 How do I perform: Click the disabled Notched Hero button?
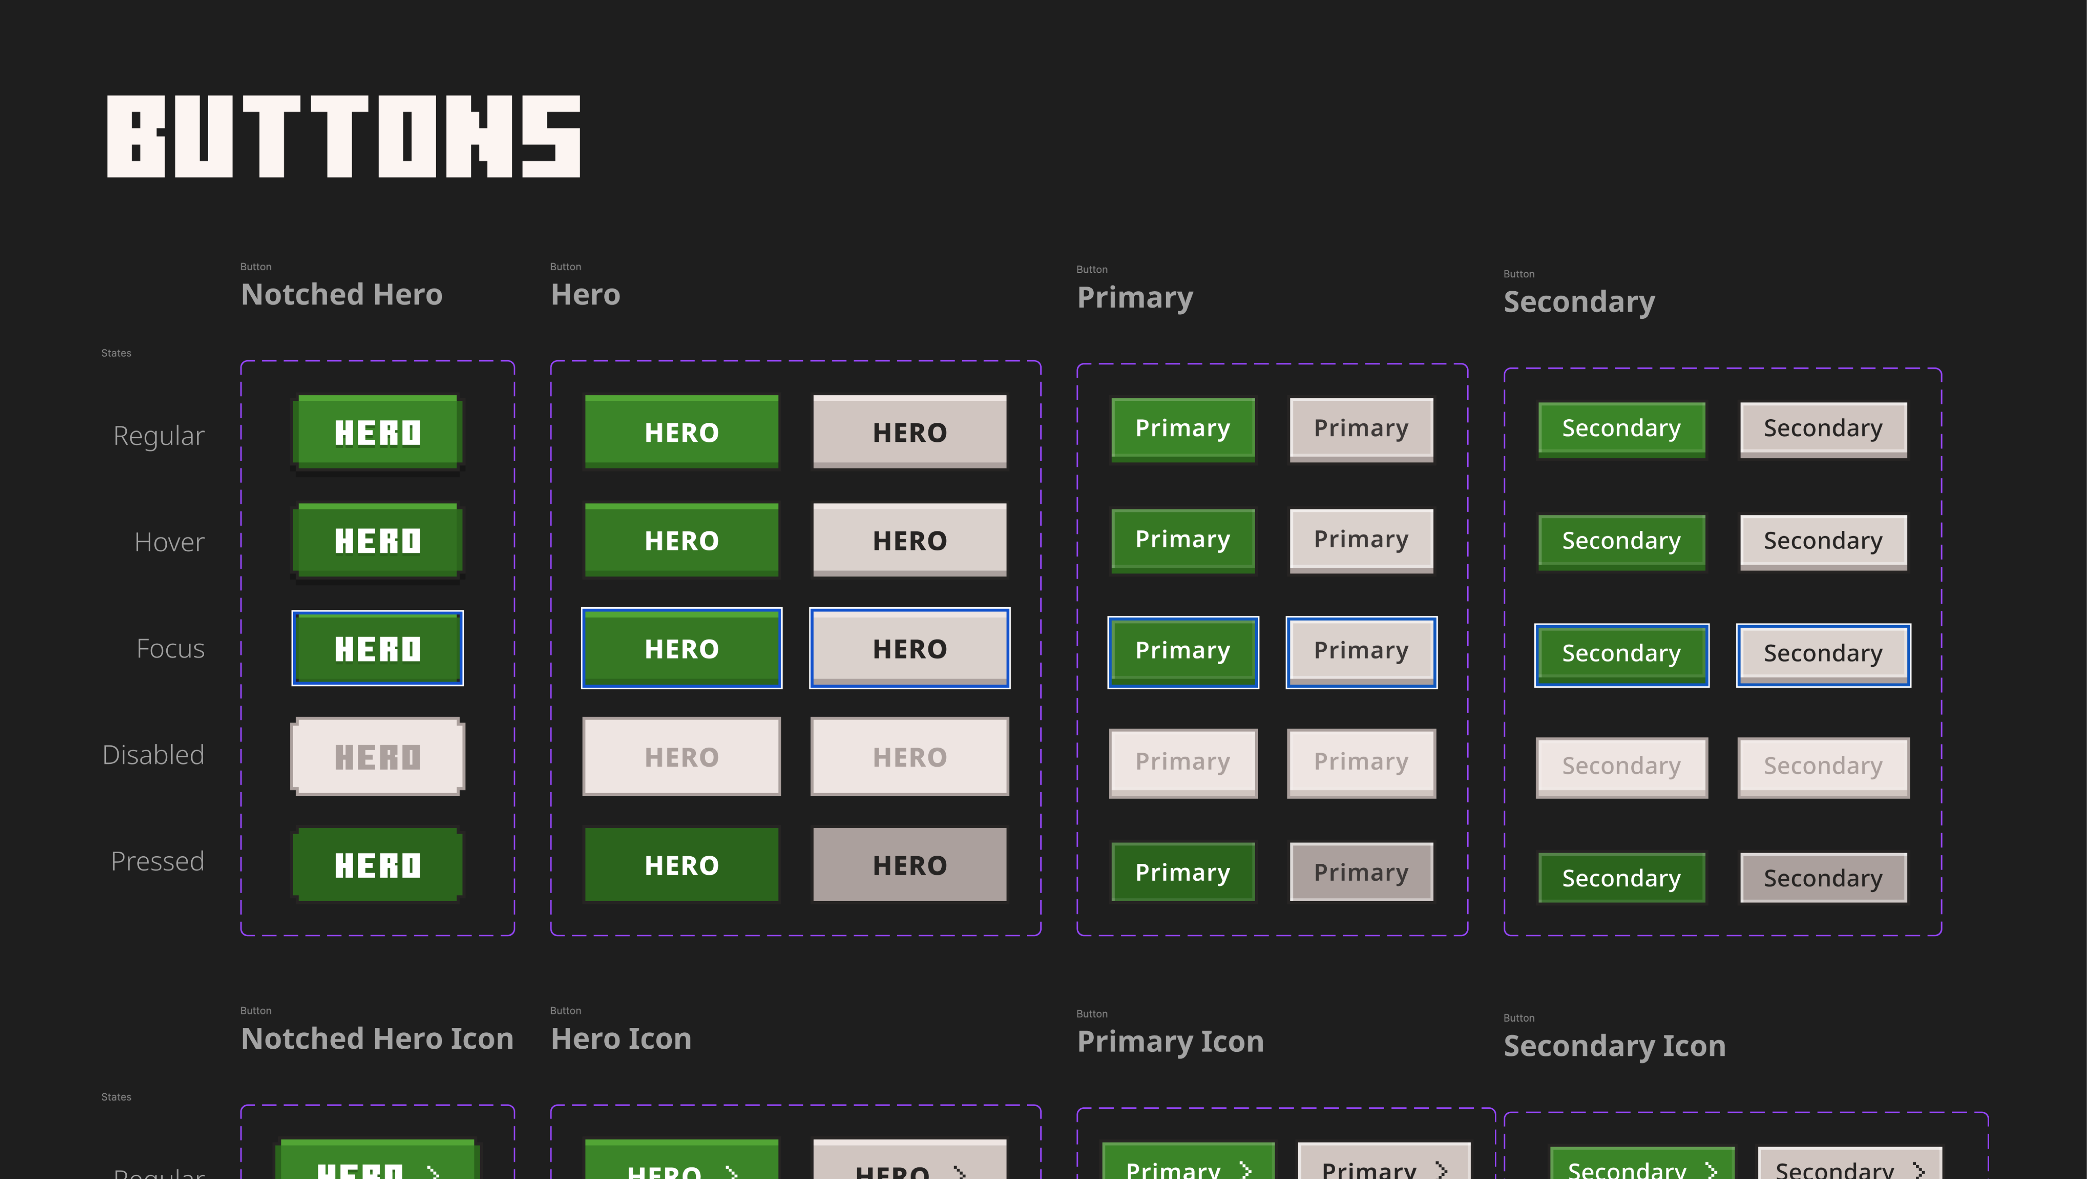point(377,757)
